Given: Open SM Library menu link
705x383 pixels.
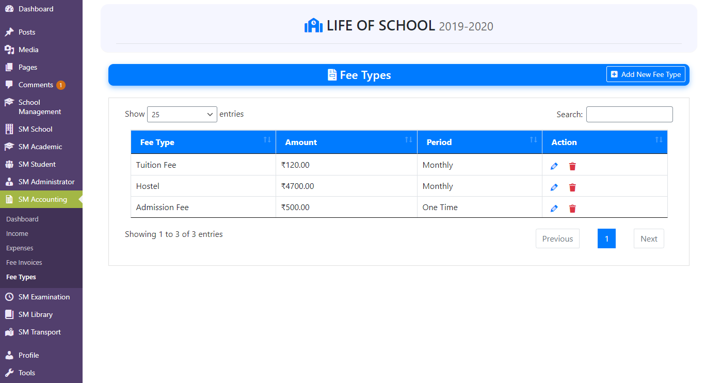Looking at the screenshot, I should point(36,314).
